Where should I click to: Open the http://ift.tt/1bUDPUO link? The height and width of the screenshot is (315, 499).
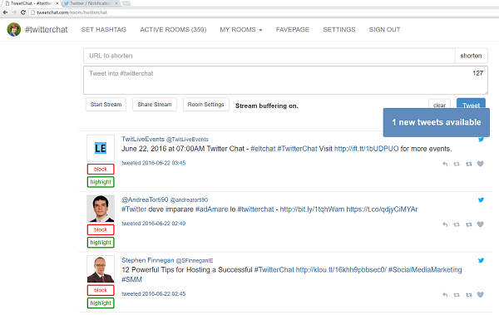point(366,149)
